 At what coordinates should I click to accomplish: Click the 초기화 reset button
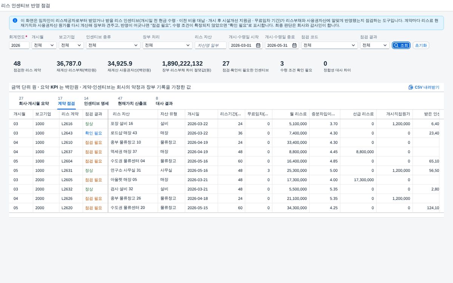pos(421,45)
